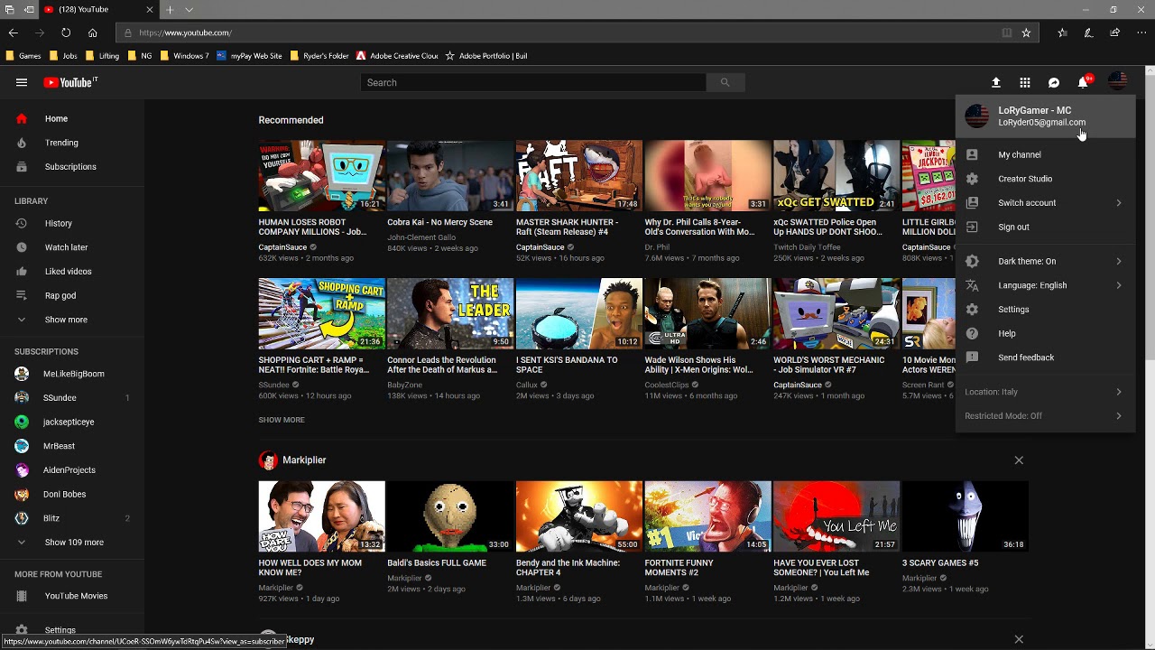The image size is (1155, 650).
Task: Click the Subscriptions icon in sidebar
Action: click(22, 166)
